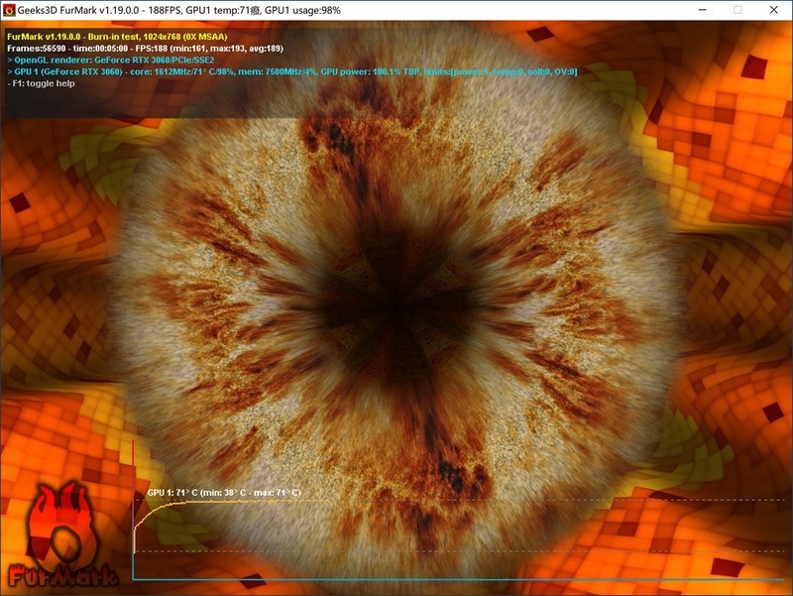793x596 pixels.
Task: Click the 'GPU 1: 71° C' temperature graph label
Action: 224,492
